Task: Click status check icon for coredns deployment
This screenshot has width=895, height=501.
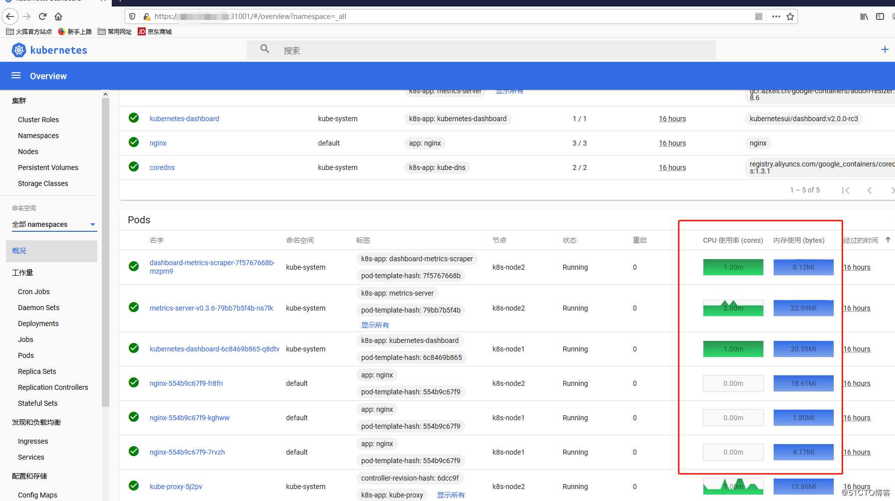Action: 134,167
